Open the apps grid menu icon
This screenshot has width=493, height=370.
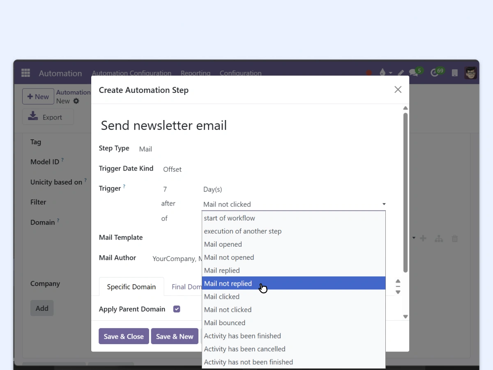click(x=25, y=73)
